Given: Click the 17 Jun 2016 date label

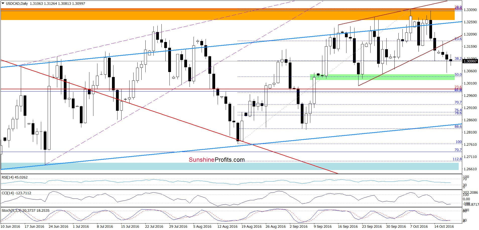Looking at the screenshot, I should click(x=34, y=226).
